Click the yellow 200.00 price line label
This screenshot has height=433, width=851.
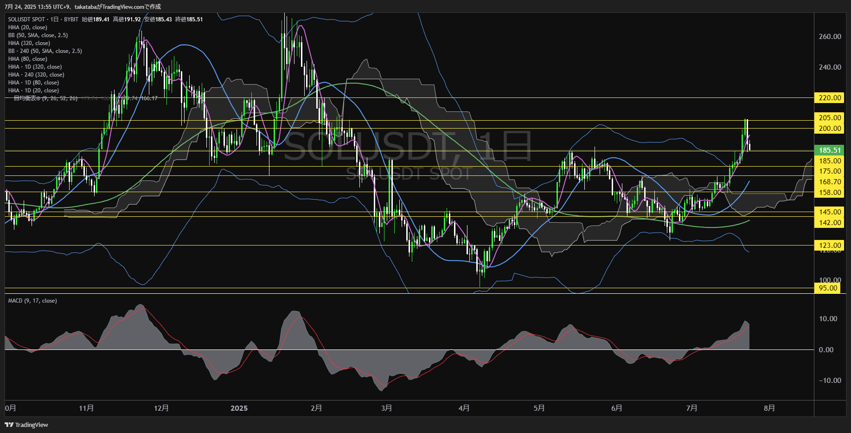point(829,128)
